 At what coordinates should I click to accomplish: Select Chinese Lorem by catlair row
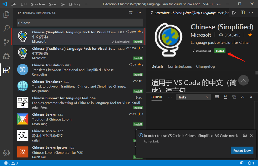point(79,136)
